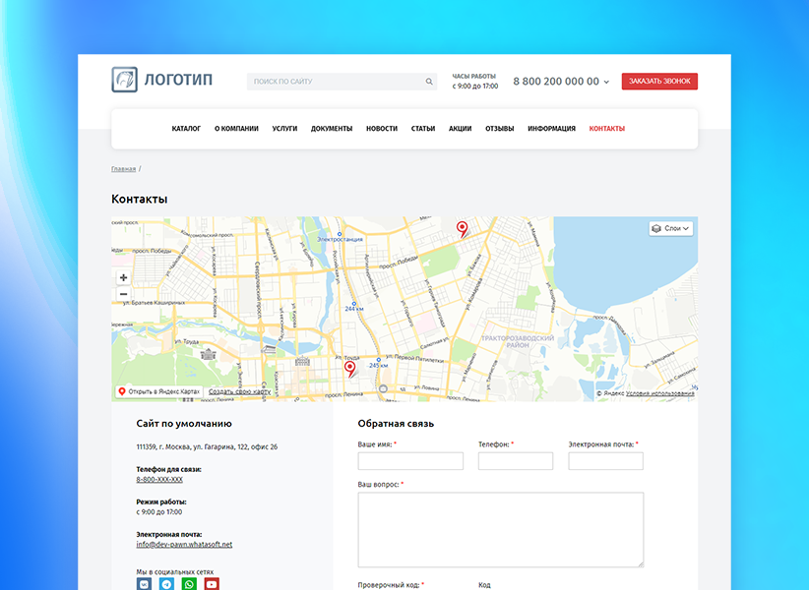
Task: Click the WhatsApp social icon
Action: [189, 584]
